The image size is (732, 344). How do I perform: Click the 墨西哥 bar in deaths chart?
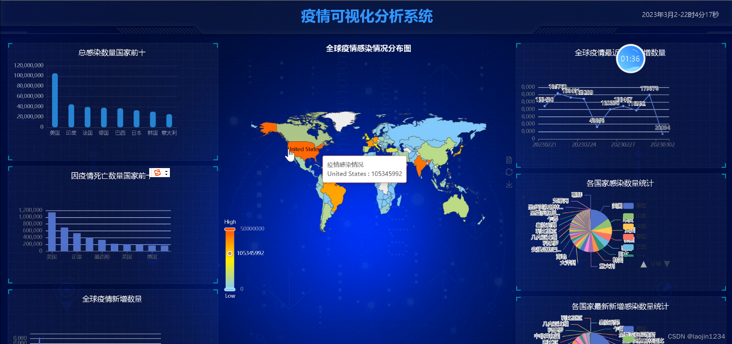pyautogui.click(x=102, y=245)
